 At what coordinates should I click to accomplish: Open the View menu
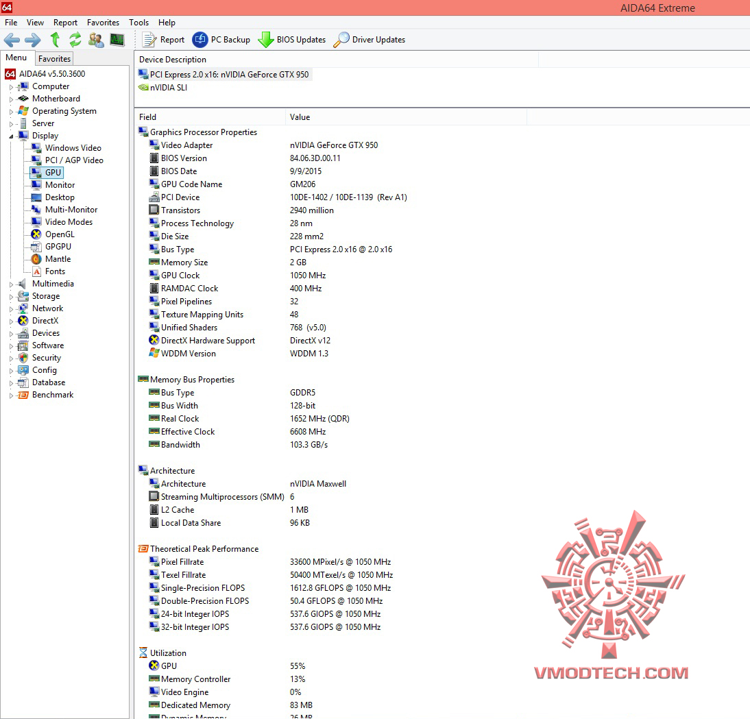coord(36,23)
